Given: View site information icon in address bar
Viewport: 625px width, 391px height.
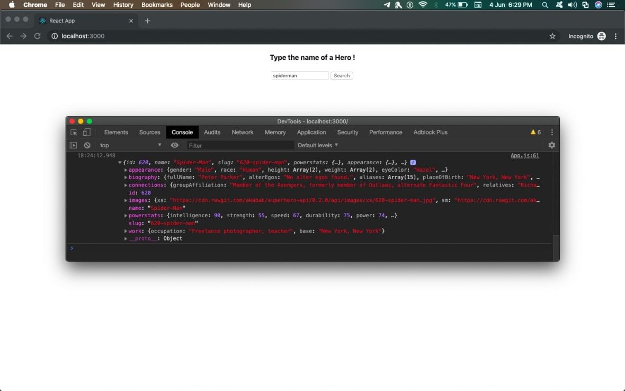Looking at the screenshot, I should click(55, 36).
